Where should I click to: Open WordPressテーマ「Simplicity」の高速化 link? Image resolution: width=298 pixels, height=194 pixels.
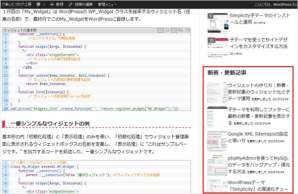point(258,186)
